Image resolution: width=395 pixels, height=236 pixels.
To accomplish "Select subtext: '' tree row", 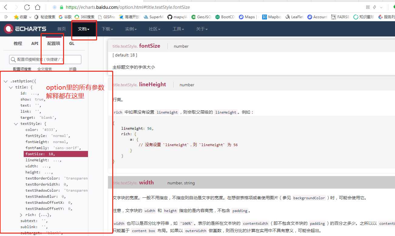I will click(34, 221).
